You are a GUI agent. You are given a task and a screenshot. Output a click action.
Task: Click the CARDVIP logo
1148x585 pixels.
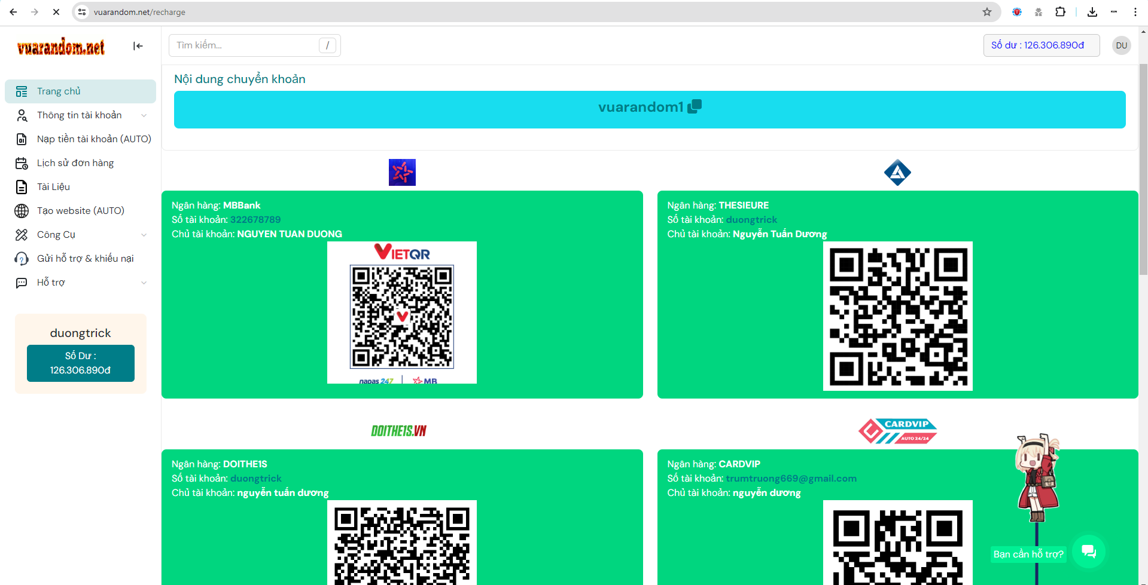[x=897, y=431]
